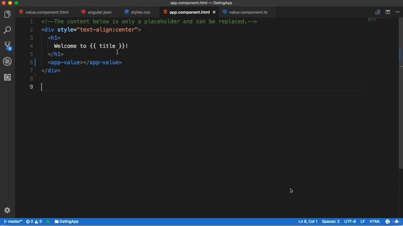Image resolution: width=403 pixels, height=226 pixels.
Task: Change the LF end-of-line sequence
Action: [x=362, y=222]
